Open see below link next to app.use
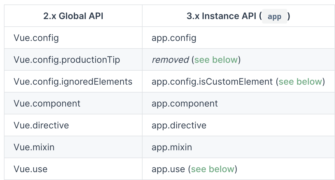 click(x=213, y=169)
